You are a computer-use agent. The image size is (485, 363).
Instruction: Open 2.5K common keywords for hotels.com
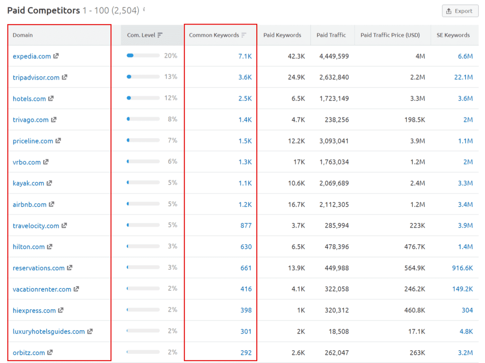tap(245, 98)
